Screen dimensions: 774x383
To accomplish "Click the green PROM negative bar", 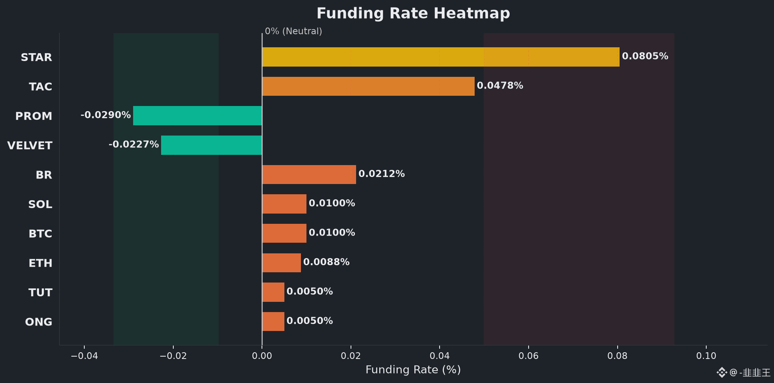I will click(197, 115).
